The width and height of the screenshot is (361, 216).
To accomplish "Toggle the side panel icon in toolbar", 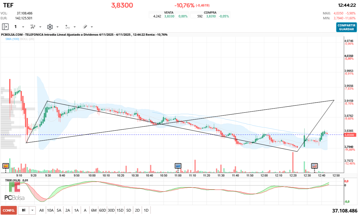I will [5, 27].
